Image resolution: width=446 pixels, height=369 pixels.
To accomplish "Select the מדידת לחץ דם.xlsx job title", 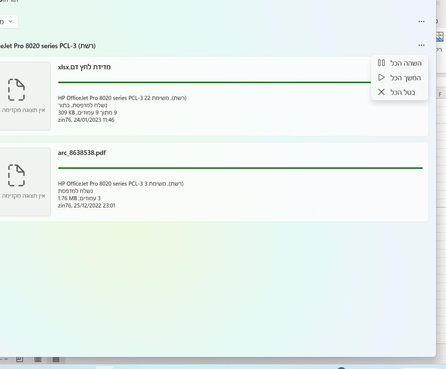I will pos(84,67).
